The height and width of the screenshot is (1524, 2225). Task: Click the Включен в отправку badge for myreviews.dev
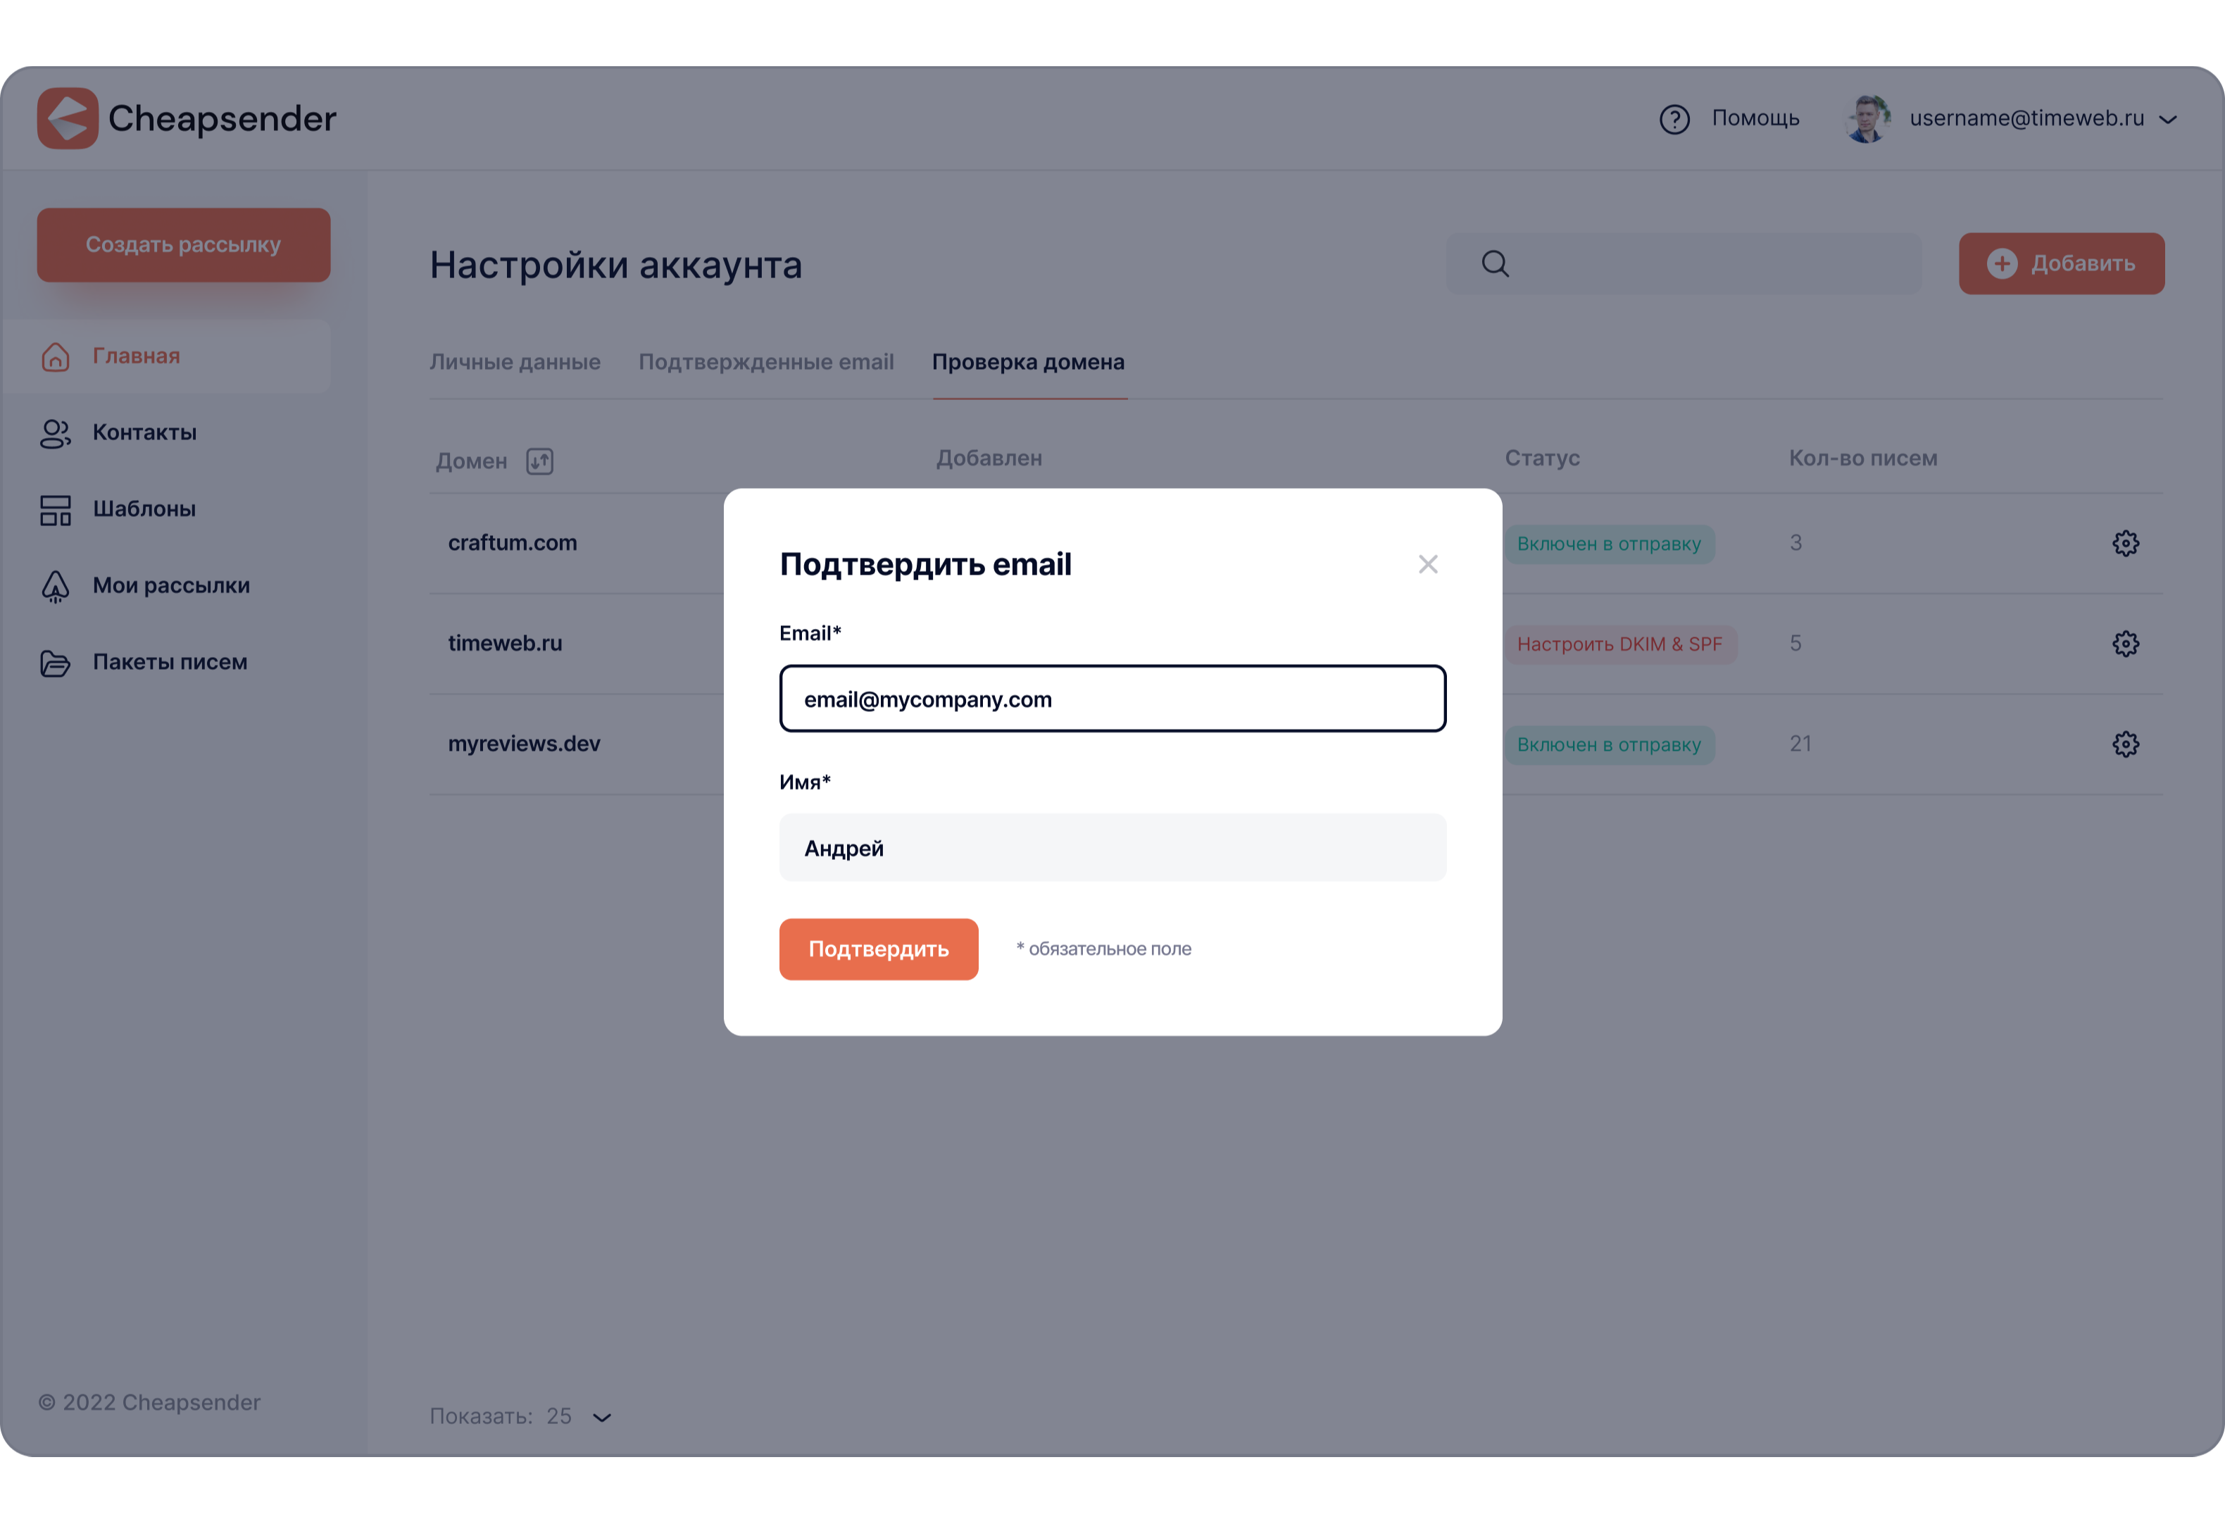pyautogui.click(x=1610, y=745)
